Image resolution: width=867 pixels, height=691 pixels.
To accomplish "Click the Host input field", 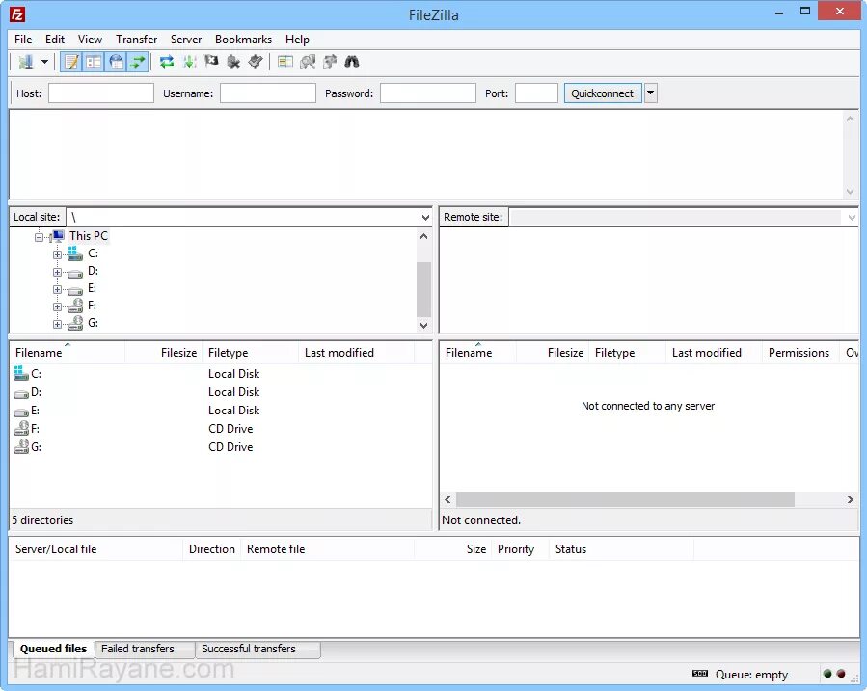I will pyautogui.click(x=101, y=93).
